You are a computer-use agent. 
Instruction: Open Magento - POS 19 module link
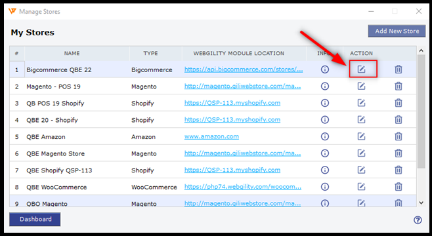coord(242,86)
